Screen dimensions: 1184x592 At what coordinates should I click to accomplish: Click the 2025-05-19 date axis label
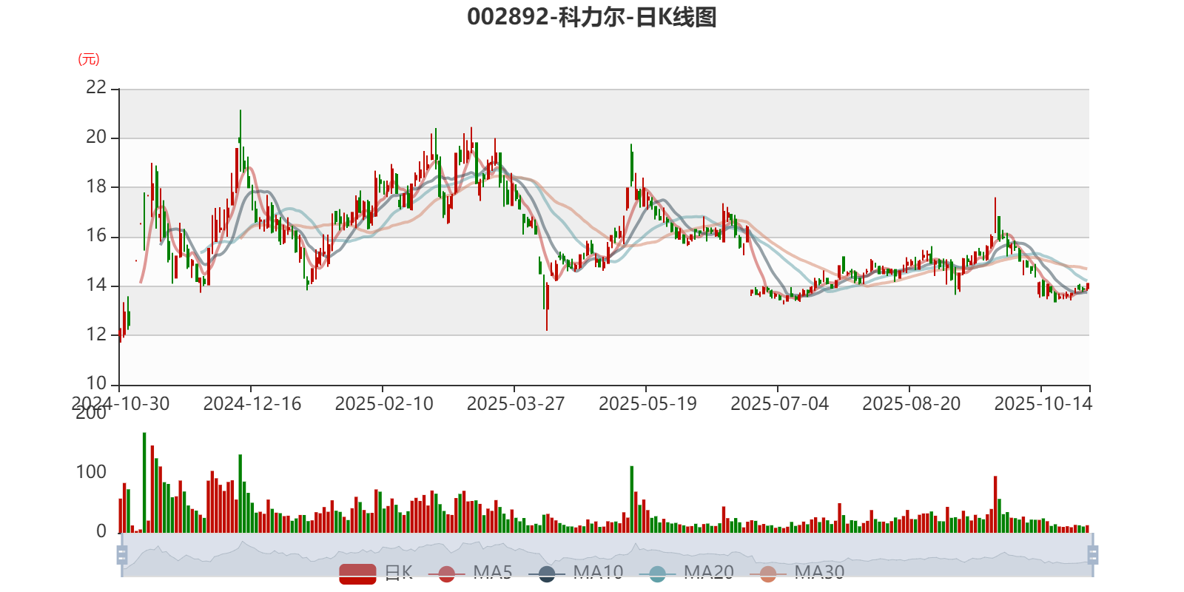(x=647, y=404)
